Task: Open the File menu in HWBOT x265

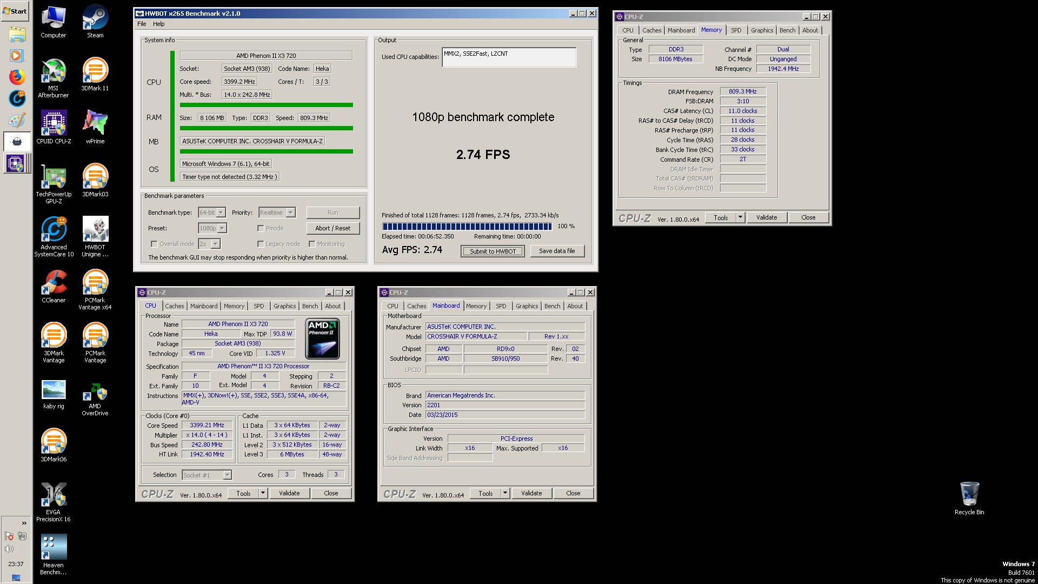Action: click(x=142, y=24)
